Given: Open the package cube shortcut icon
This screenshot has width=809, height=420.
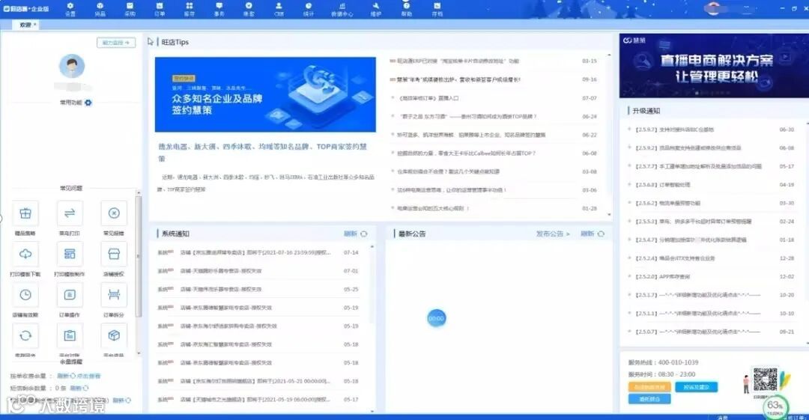Looking at the screenshot, I should 114,336.
